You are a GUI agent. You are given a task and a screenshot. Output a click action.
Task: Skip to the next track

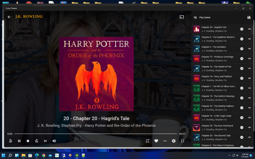(x=45, y=141)
